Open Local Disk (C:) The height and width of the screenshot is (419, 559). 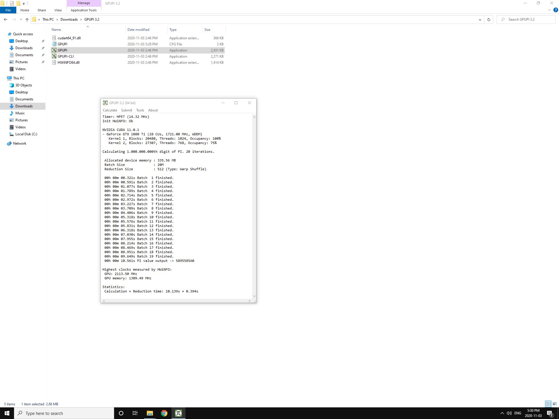click(26, 134)
